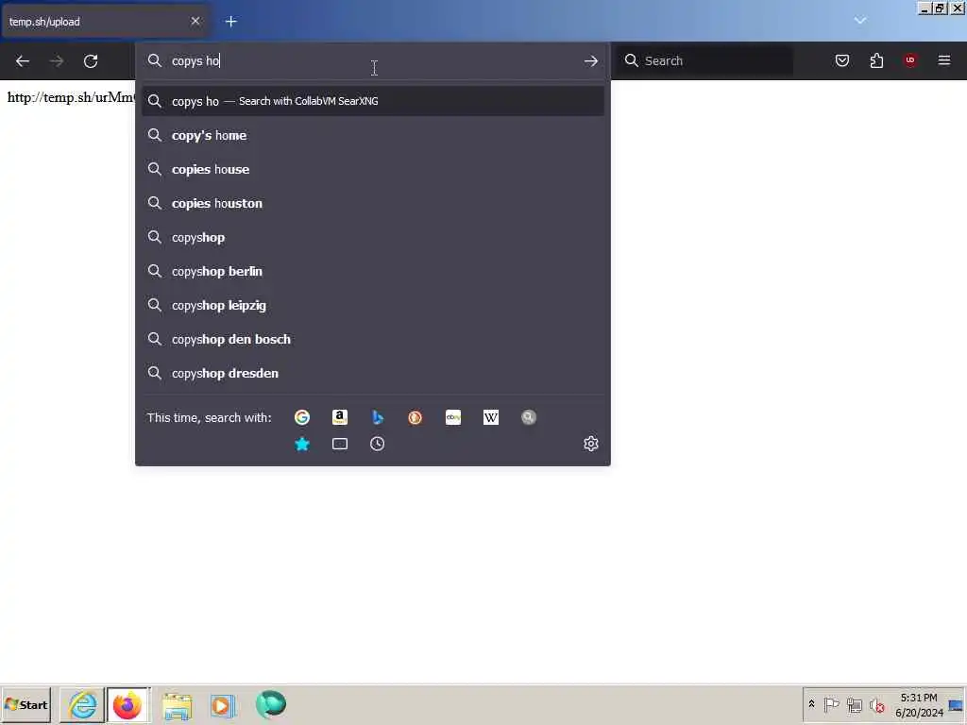Search this time with Wikipedia icon
Viewport: 967px width, 725px height.
pyautogui.click(x=491, y=417)
